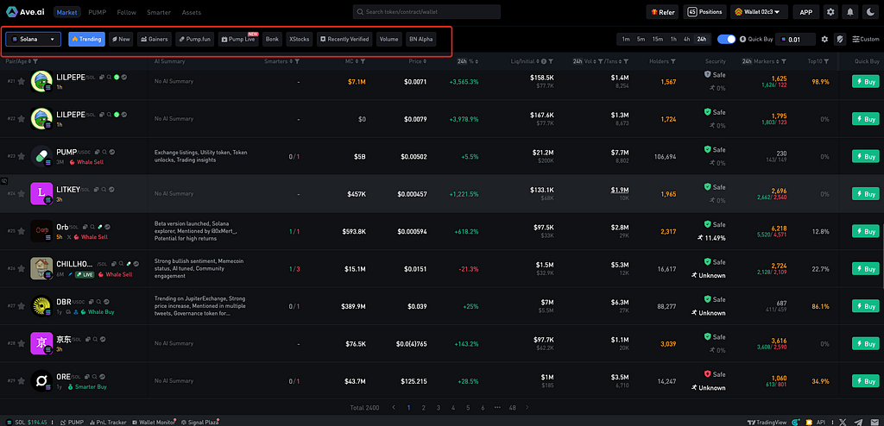884x426 pixels.
Task: Click the Pair/Age filter funnel icon
Action: (x=35, y=61)
